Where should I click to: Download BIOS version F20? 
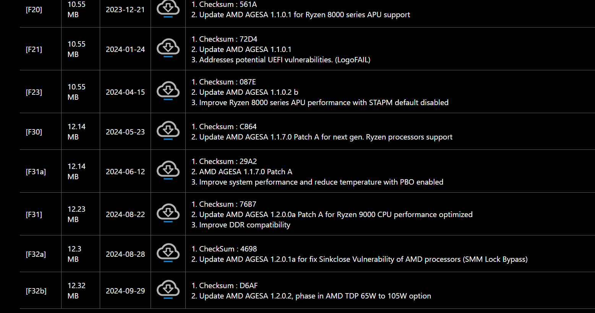[168, 8]
